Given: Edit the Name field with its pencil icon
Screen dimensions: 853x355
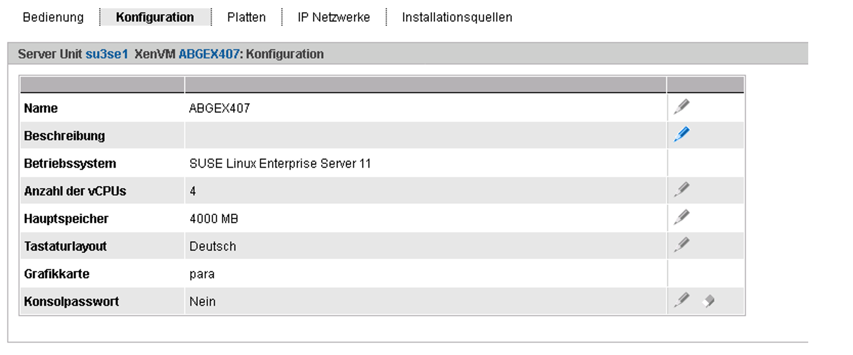Looking at the screenshot, I should (681, 107).
